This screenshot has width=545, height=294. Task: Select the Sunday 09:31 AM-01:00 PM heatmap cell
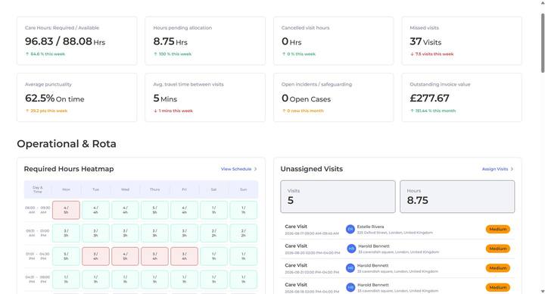(x=243, y=233)
